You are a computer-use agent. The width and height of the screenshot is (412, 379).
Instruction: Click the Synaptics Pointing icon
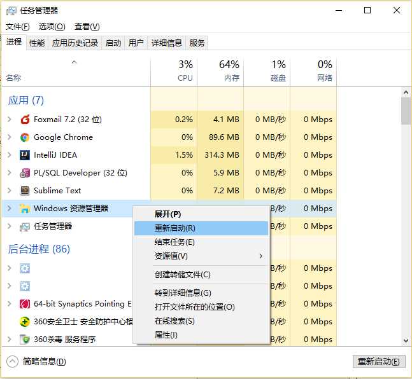click(x=25, y=304)
